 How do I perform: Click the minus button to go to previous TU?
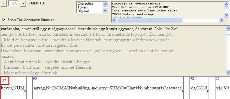point(3,4)
